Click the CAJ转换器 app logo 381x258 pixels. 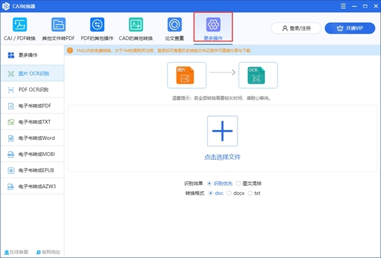(x=6, y=6)
